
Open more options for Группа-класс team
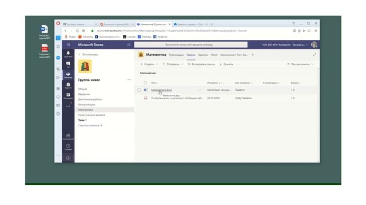click(129, 80)
